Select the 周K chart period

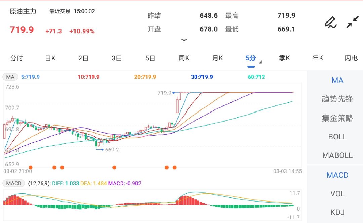pos(184,58)
